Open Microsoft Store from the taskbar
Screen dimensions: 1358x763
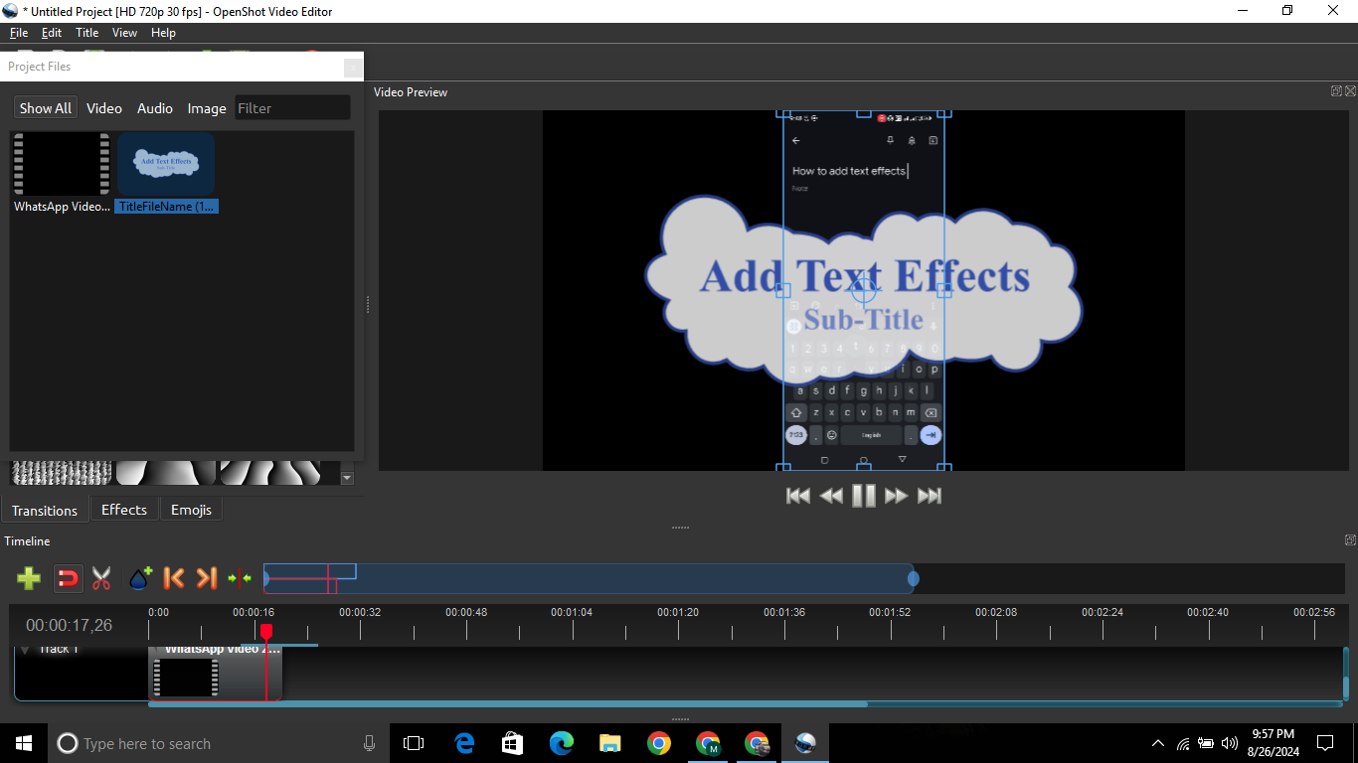pyautogui.click(x=513, y=743)
